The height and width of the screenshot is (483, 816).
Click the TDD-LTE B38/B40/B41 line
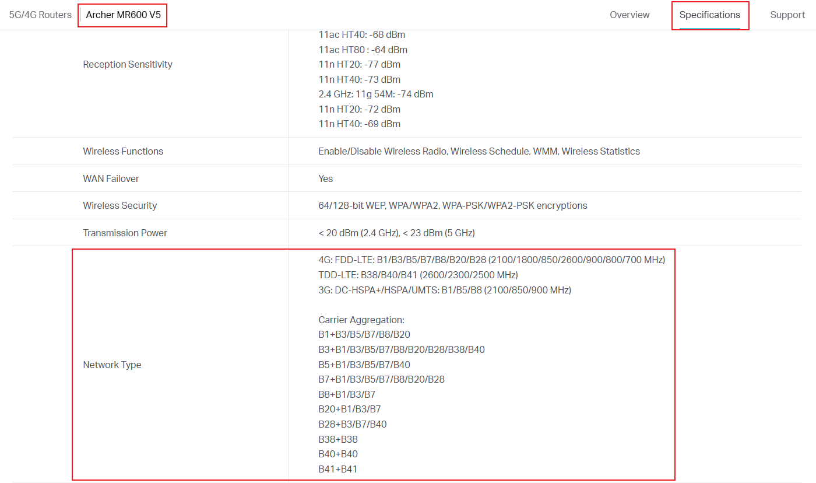(x=418, y=275)
